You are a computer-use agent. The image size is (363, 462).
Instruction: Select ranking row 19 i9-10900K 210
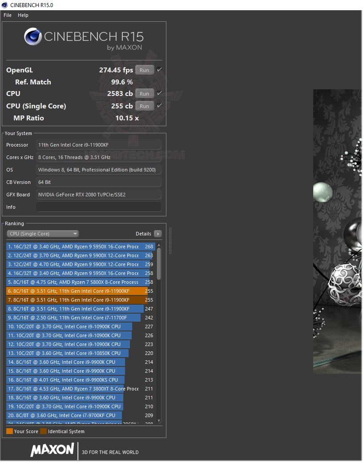80,406
